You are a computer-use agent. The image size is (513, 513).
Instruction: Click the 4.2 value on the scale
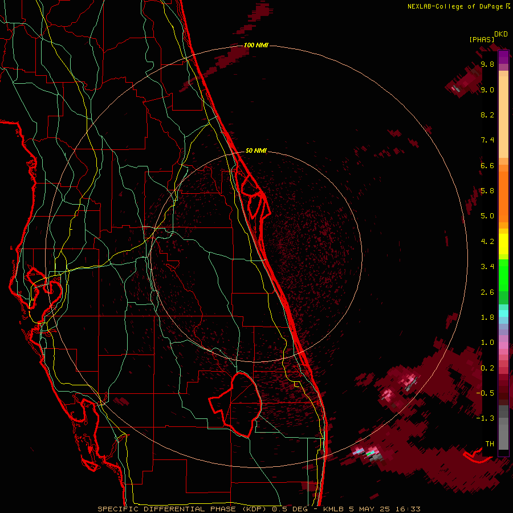click(x=487, y=242)
